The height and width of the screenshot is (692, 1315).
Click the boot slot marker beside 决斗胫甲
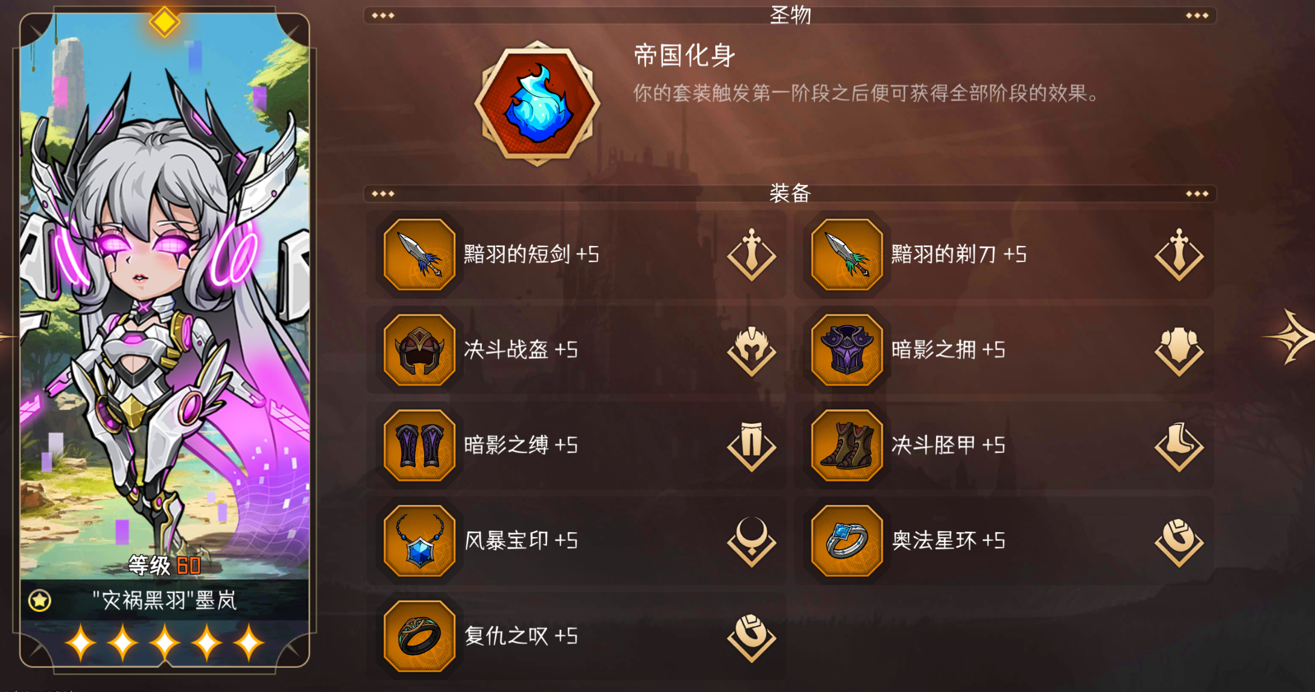pyautogui.click(x=1179, y=446)
